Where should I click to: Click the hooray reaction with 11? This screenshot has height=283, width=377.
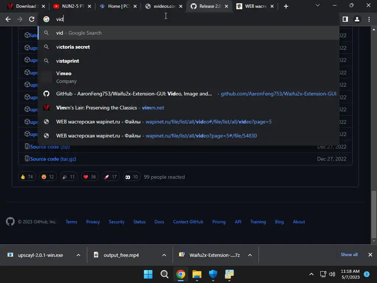pyautogui.click(x=69, y=177)
